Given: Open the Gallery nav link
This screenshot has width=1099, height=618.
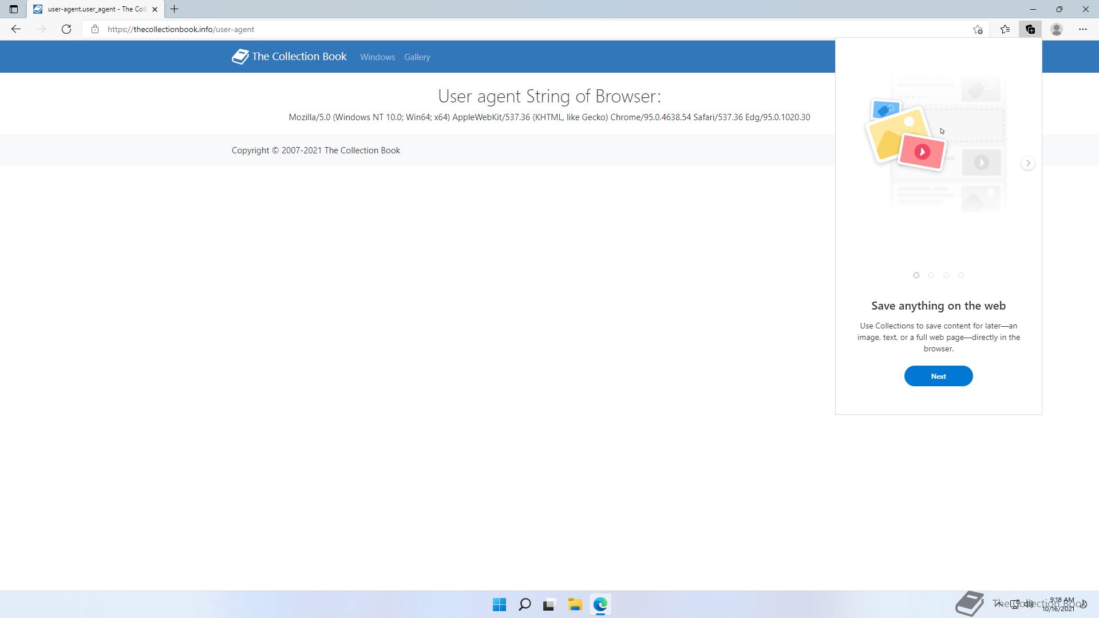Looking at the screenshot, I should pyautogui.click(x=417, y=57).
